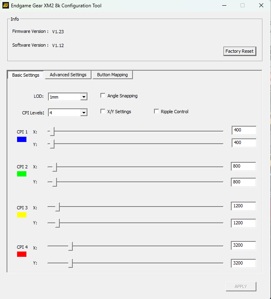271x299 pixels.
Task: Click the 'CPI 1' label text
Action: click(x=22, y=132)
